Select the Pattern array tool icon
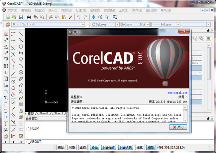This screenshot has width=216, height=153. click(6, 66)
